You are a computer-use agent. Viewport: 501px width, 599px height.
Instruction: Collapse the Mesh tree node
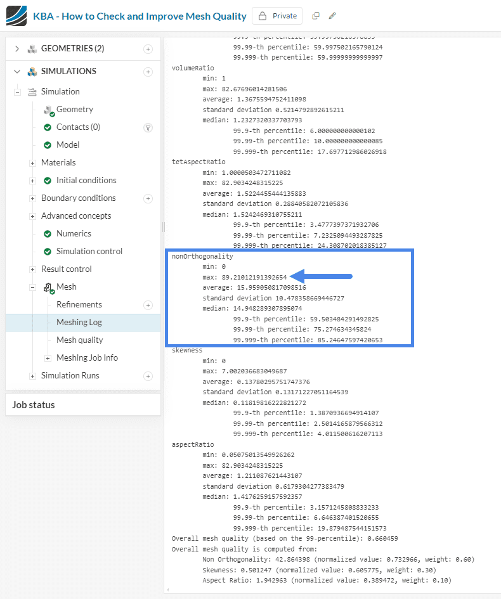coord(32,287)
